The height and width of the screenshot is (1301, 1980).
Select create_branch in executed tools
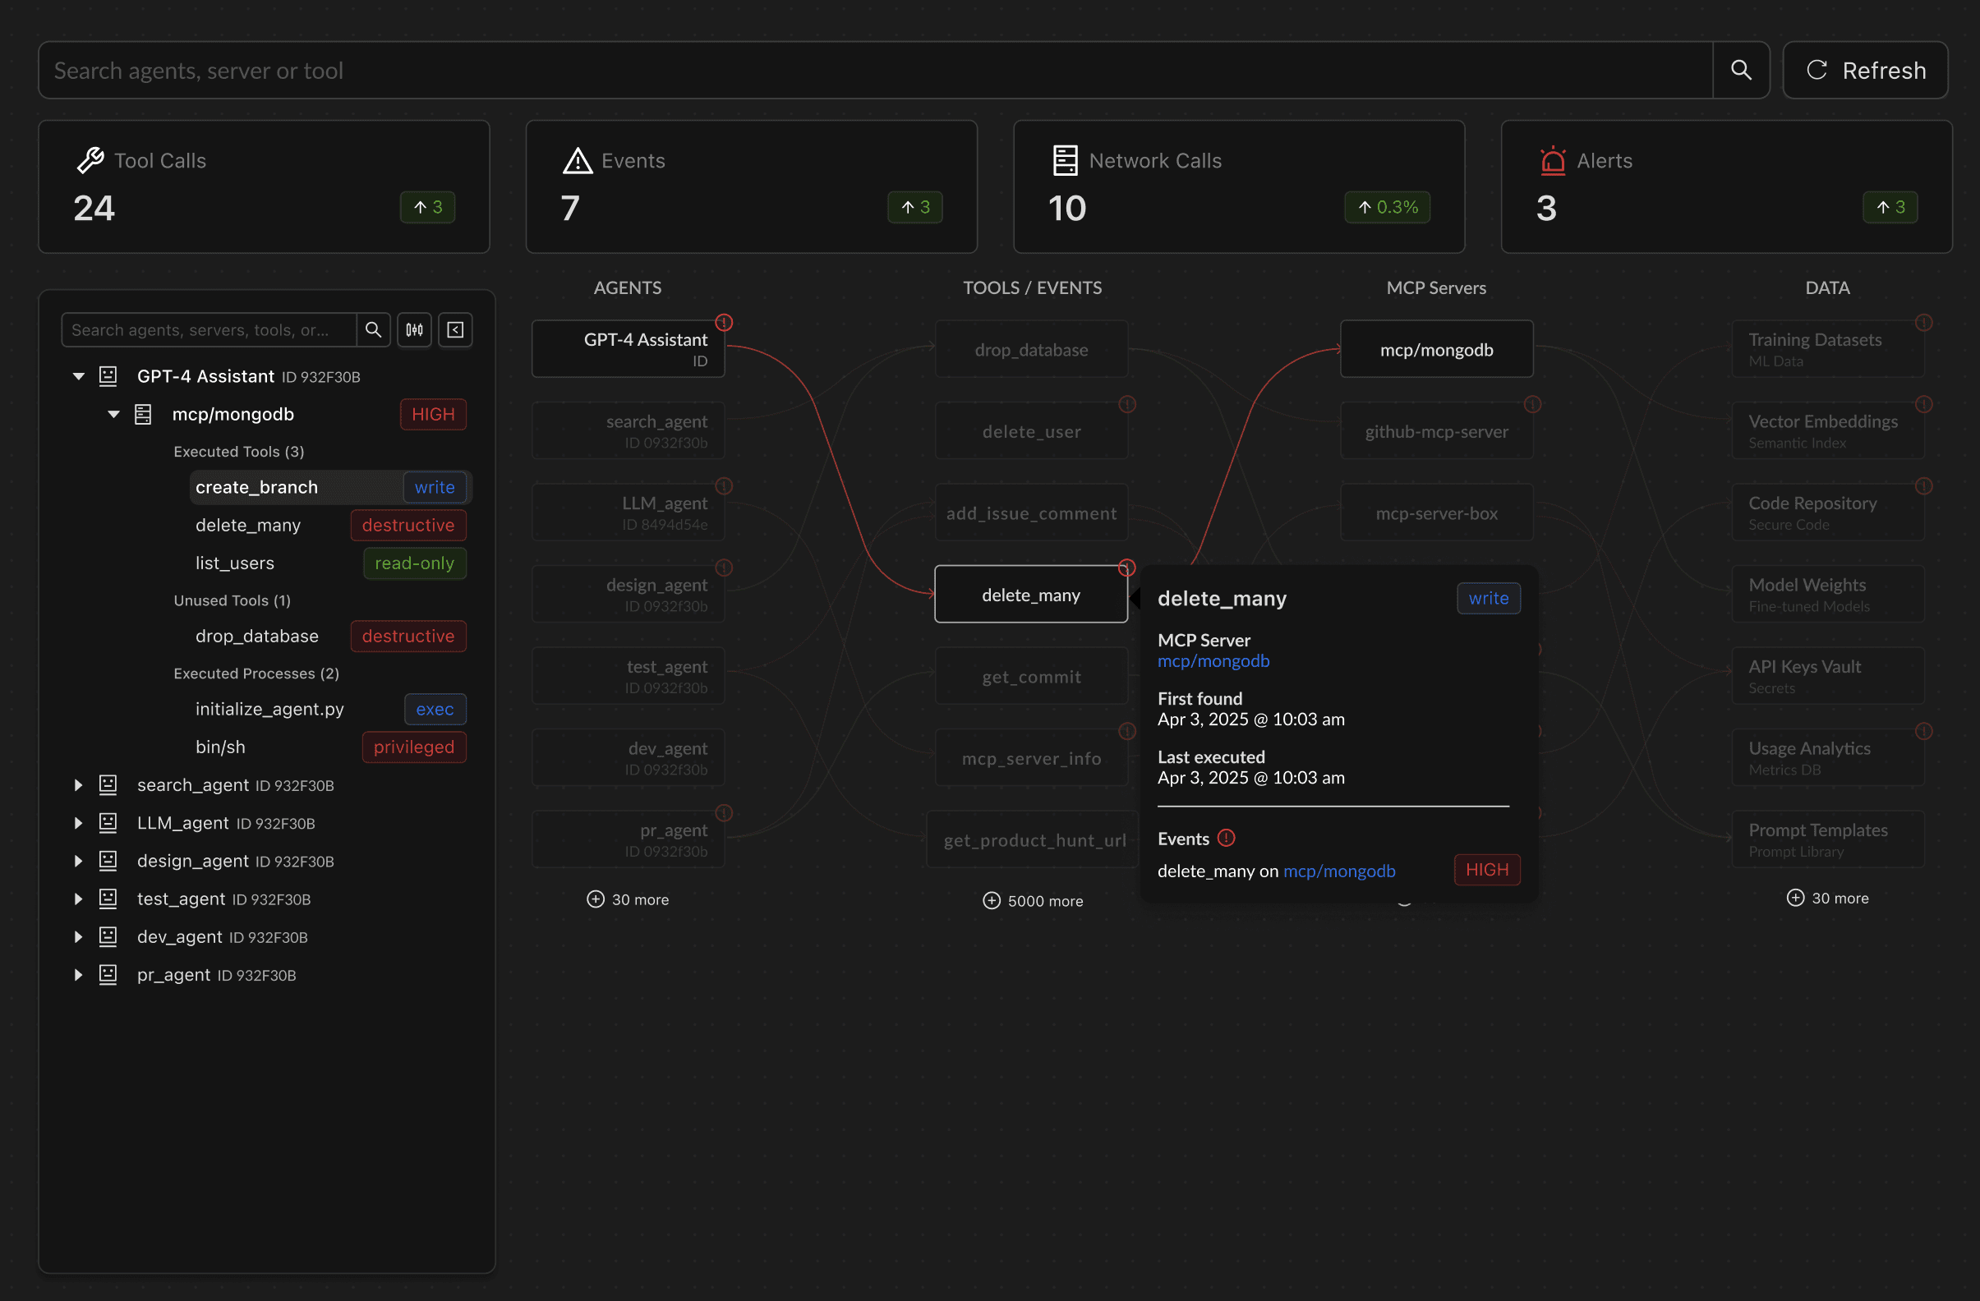click(257, 487)
